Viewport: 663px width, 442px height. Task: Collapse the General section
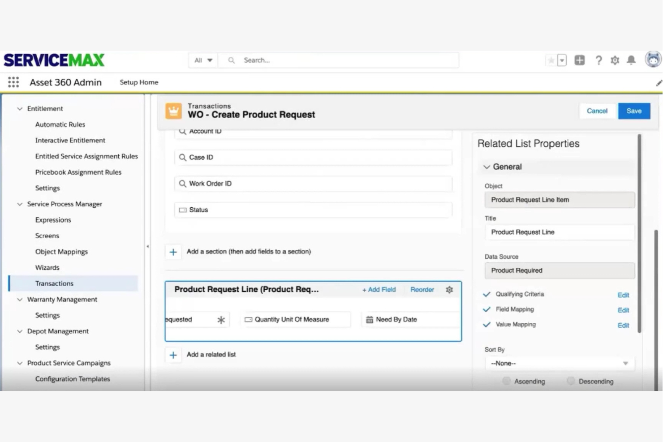(x=486, y=167)
